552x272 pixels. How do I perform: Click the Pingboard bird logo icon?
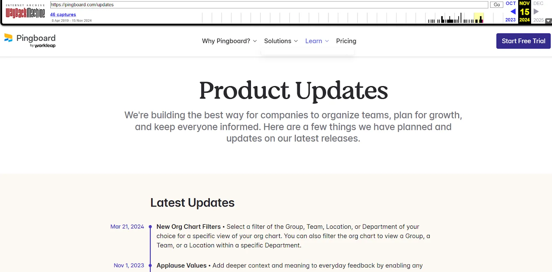[x=8, y=38]
